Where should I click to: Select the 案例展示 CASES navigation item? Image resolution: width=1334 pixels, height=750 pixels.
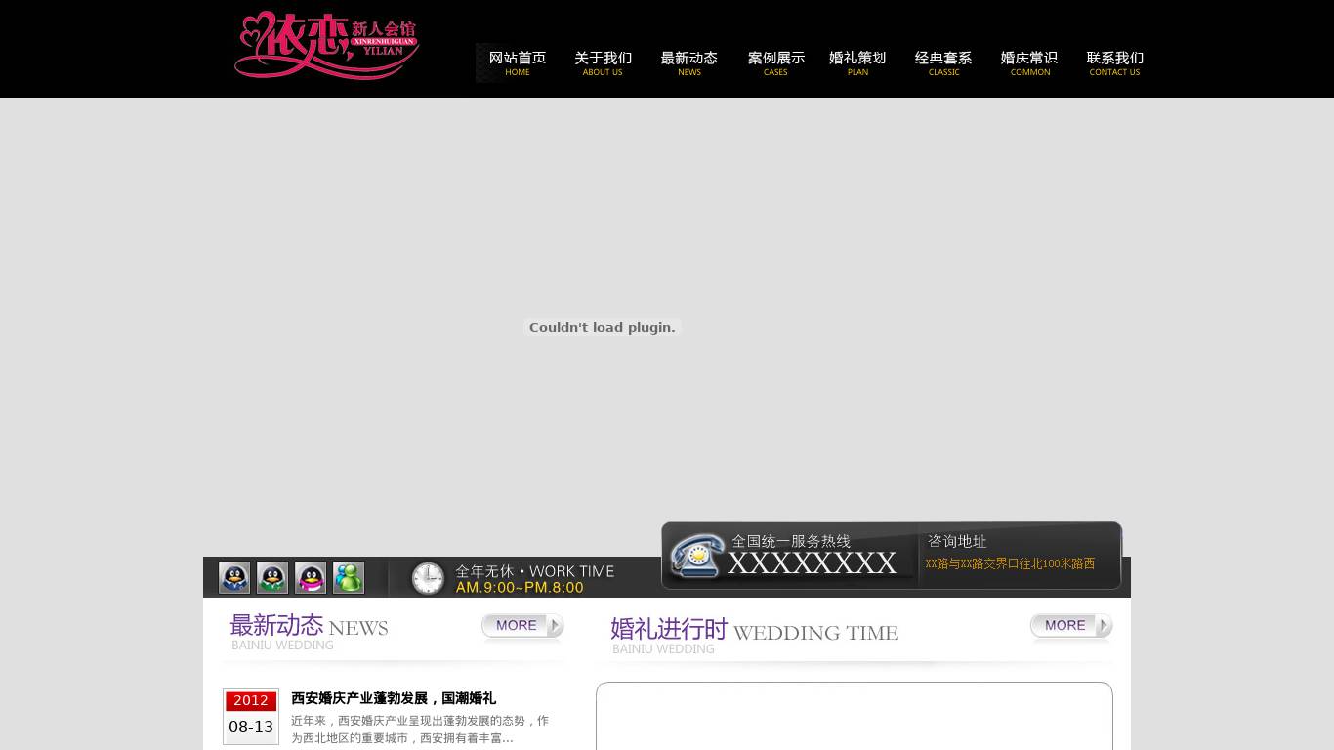[775, 62]
